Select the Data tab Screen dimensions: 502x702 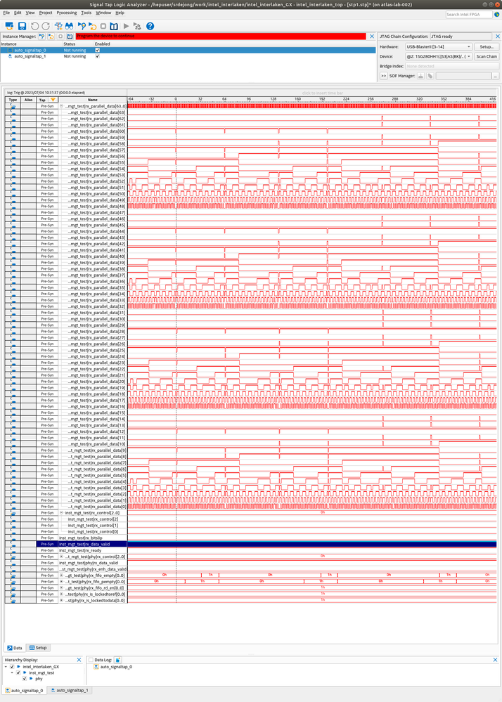coord(15,648)
